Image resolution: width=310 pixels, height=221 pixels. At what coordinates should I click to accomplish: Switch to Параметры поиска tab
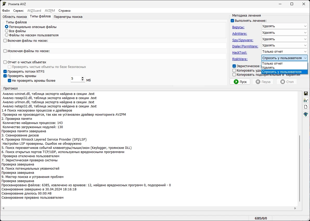pyautogui.click(x=68, y=17)
